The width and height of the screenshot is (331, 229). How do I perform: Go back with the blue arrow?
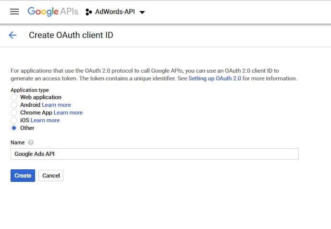click(x=12, y=35)
